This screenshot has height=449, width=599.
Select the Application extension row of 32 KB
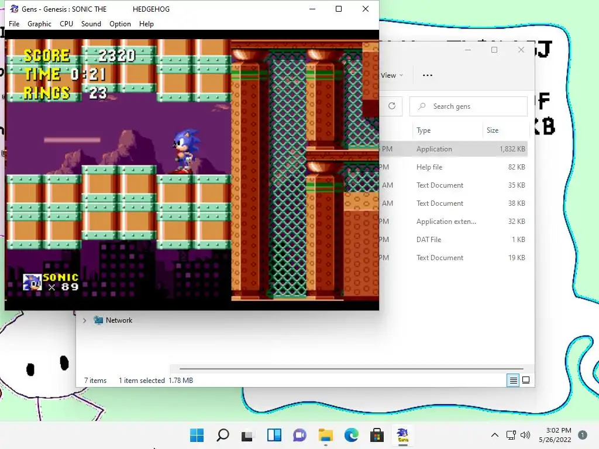click(x=453, y=222)
